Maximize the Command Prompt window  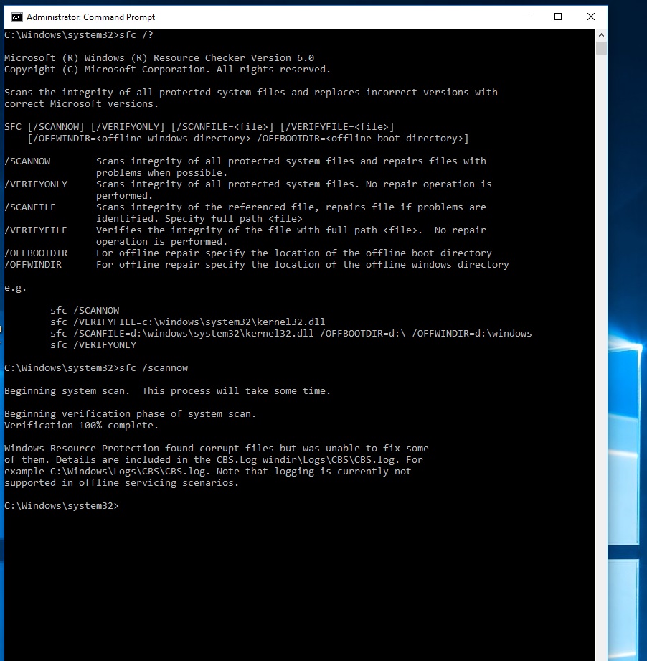558,17
